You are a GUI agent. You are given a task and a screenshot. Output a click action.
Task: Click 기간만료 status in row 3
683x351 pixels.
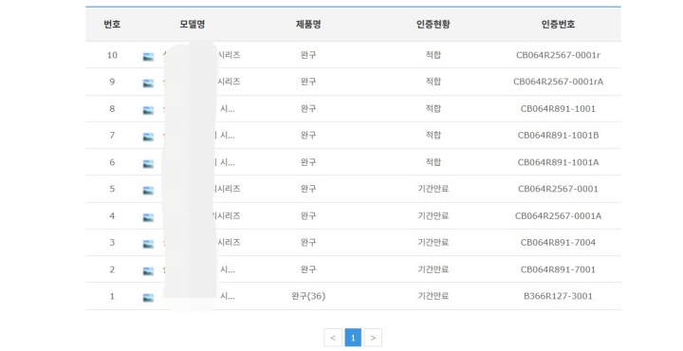pos(433,242)
